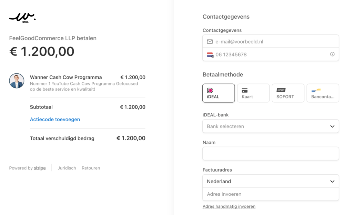Click the envelope icon in email field
Screen dimensions: 353x215
(210, 42)
